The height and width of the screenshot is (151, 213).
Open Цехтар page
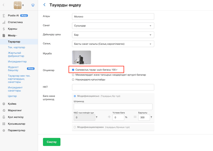[12, 96]
